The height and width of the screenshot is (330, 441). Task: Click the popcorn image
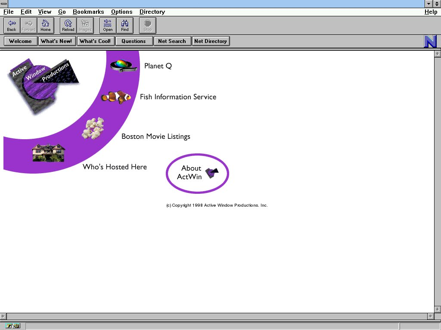93,128
